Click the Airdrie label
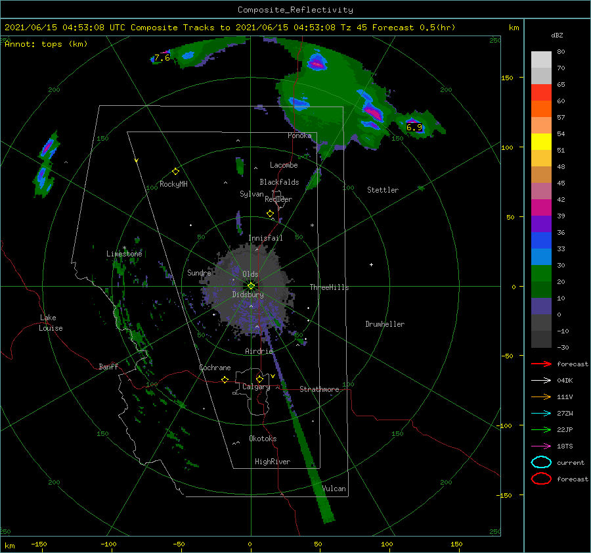 pyautogui.click(x=259, y=351)
